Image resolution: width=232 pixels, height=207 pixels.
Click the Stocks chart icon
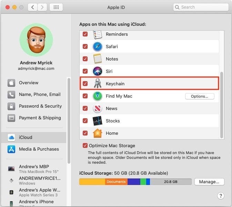click(98, 121)
